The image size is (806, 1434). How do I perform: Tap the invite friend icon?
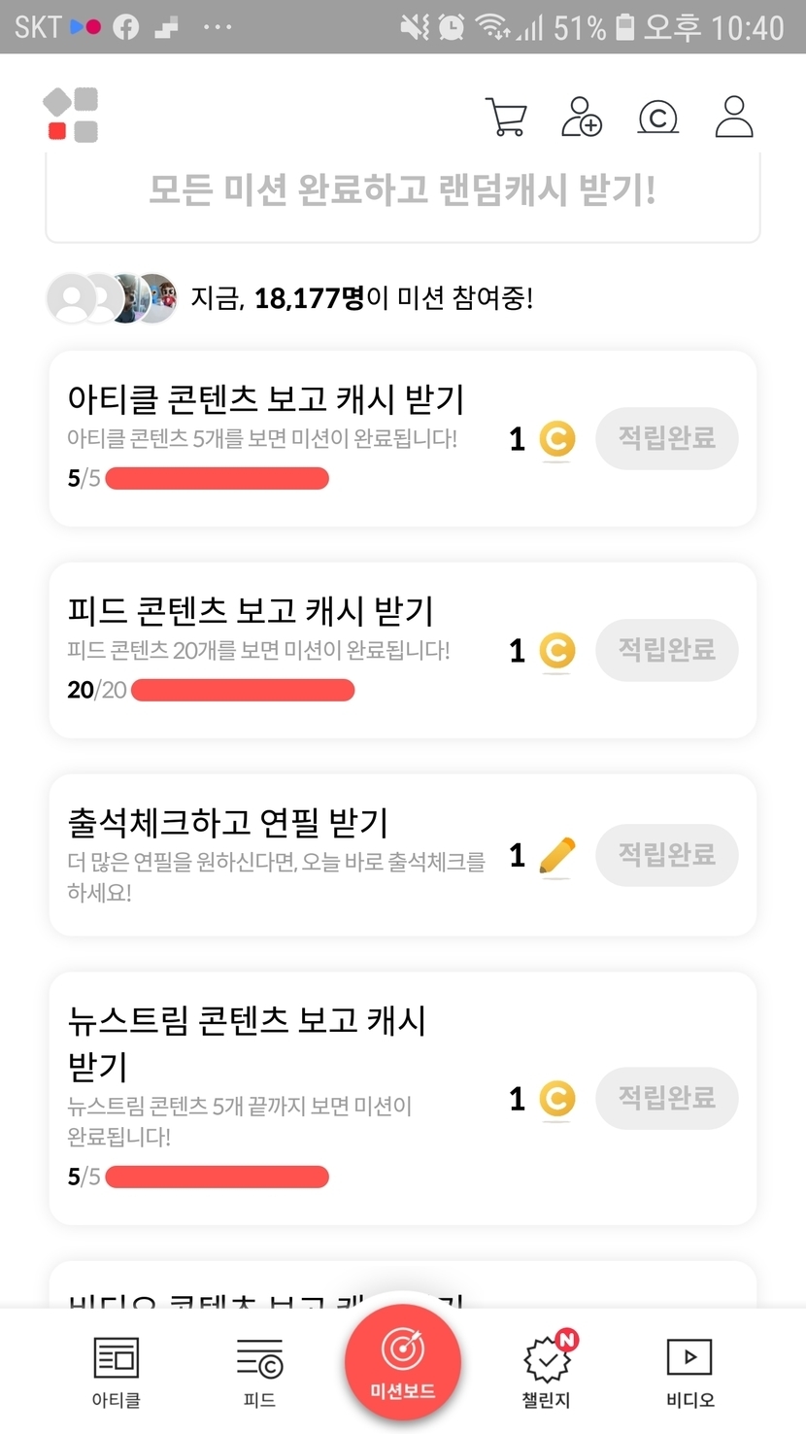[x=582, y=118]
